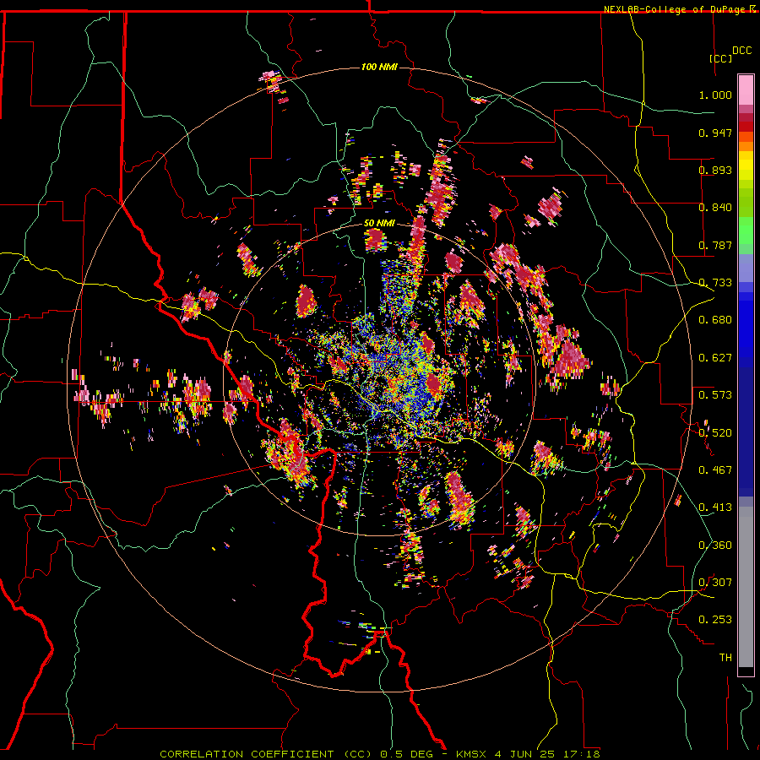Viewport: 760px width, 760px height.
Task: Click the NEXLAB-College of DuPage credit text
Action: click(x=674, y=9)
